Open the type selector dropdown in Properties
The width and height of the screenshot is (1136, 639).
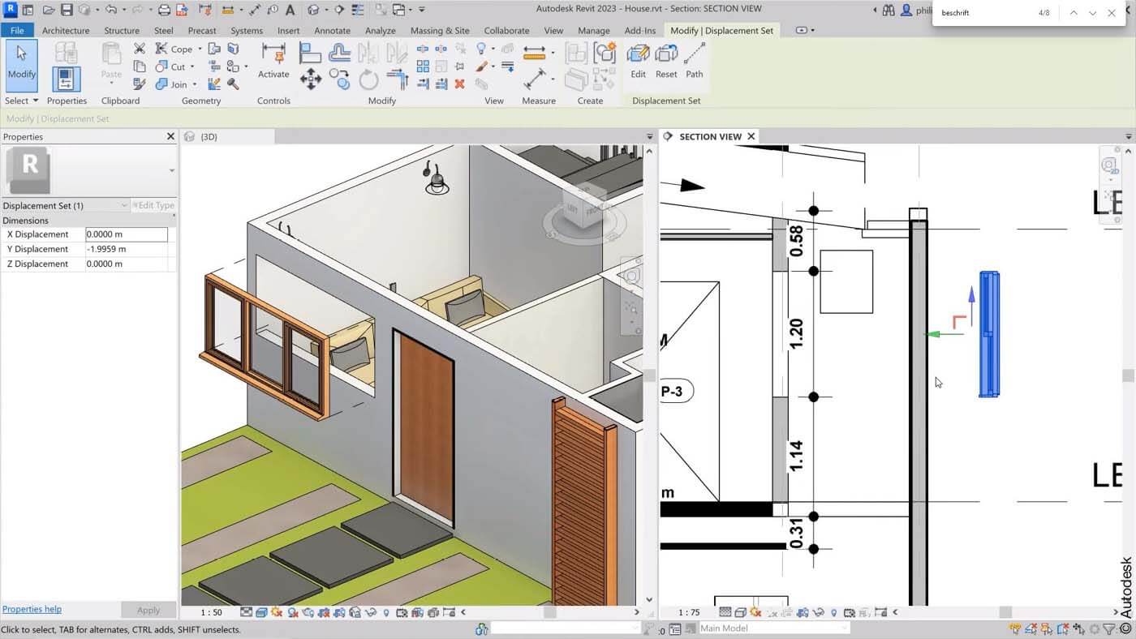coord(171,170)
